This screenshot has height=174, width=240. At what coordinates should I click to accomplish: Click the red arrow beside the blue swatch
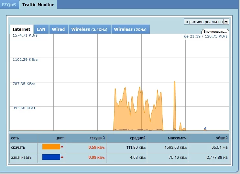click(x=62, y=157)
